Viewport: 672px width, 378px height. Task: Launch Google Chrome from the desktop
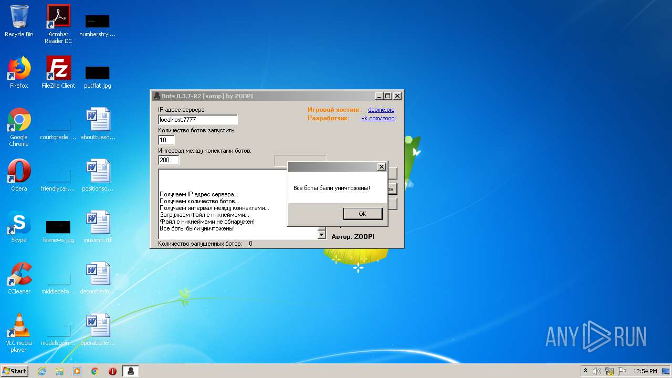point(19,127)
